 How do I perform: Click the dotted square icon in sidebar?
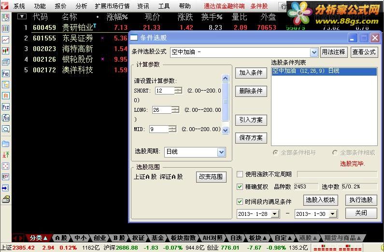point(6,166)
